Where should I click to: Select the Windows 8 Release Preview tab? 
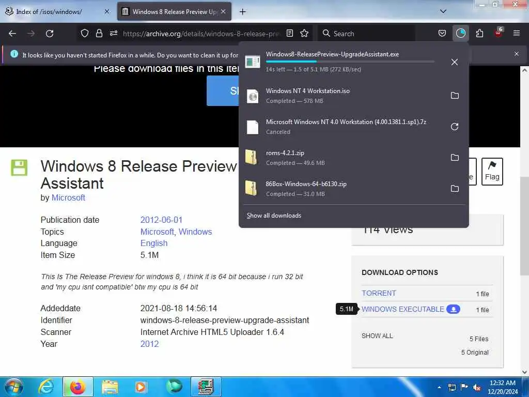(x=174, y=11)
